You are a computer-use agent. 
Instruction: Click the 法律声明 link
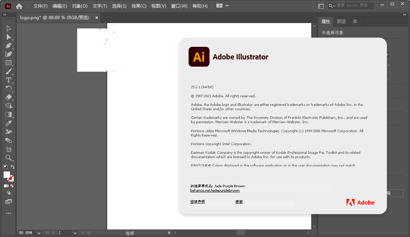[x=198, y=202]
